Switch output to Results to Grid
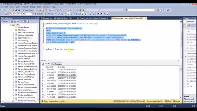Screen dimensions: 197x111 (83, 14)
